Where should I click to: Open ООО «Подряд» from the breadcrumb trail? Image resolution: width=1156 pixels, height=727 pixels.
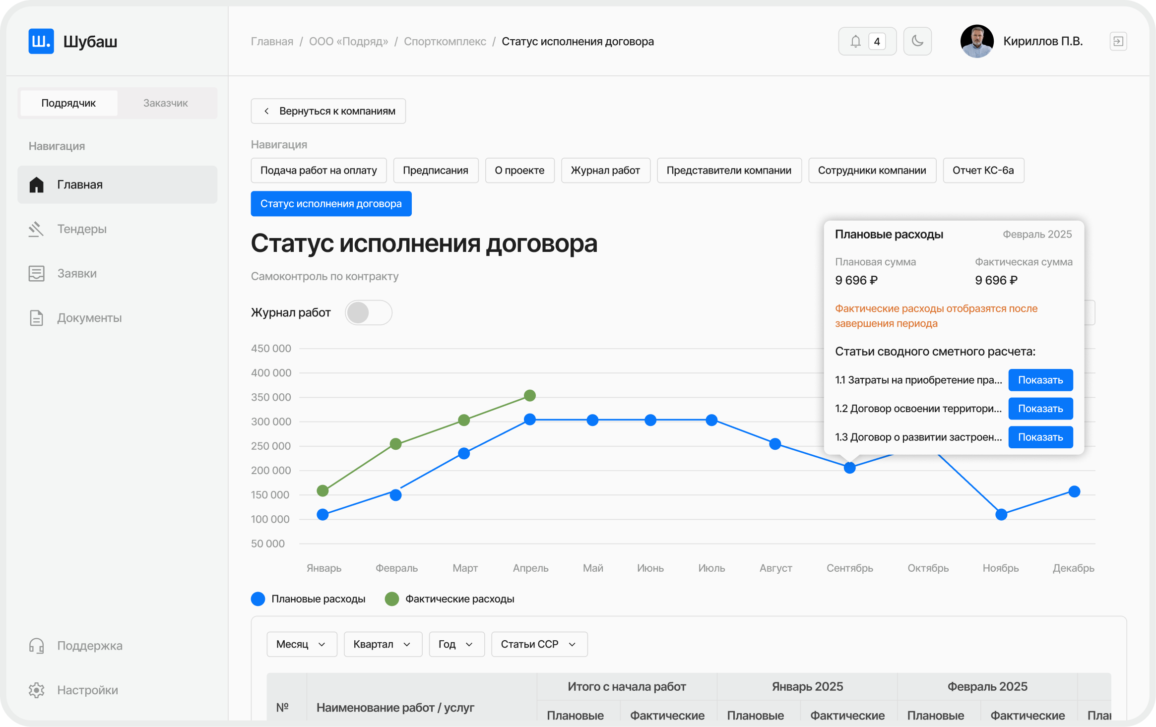click(349, 41)
